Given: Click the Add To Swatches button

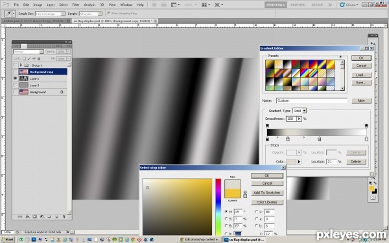Looking at the screenshot, I should 267,192.
